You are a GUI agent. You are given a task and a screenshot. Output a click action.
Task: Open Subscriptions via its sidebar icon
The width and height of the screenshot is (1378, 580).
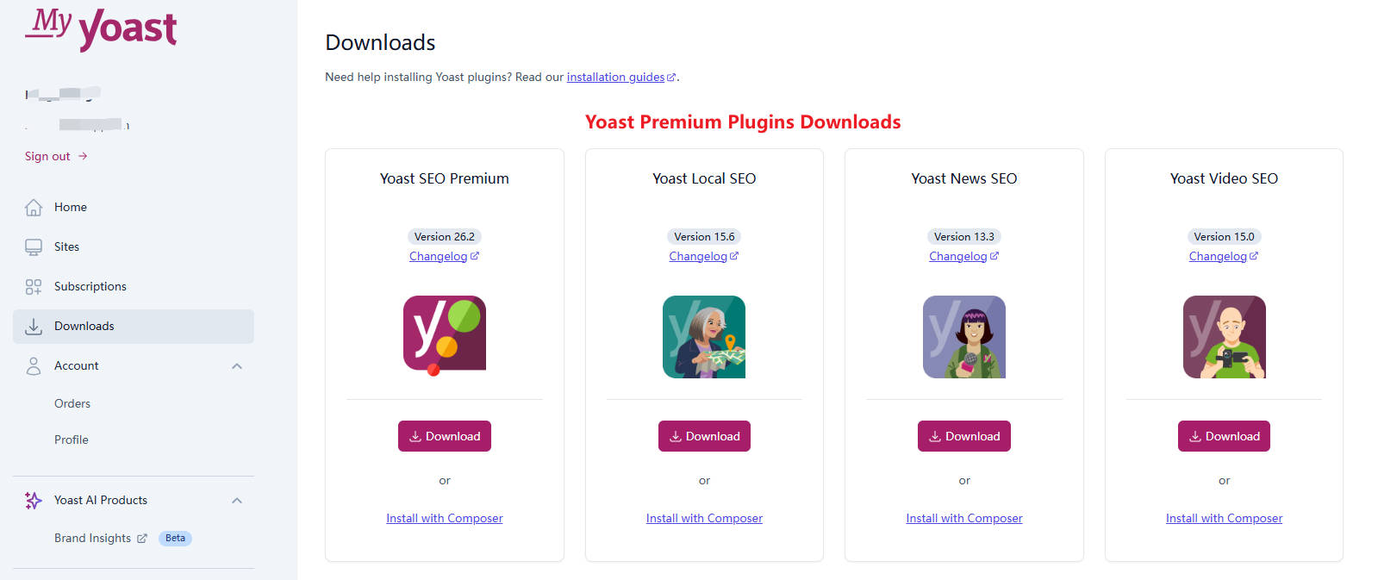[x=34, y=286]
